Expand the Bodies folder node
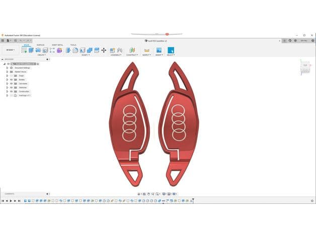Viewport: 316px width, 237px height. (7, 80)
